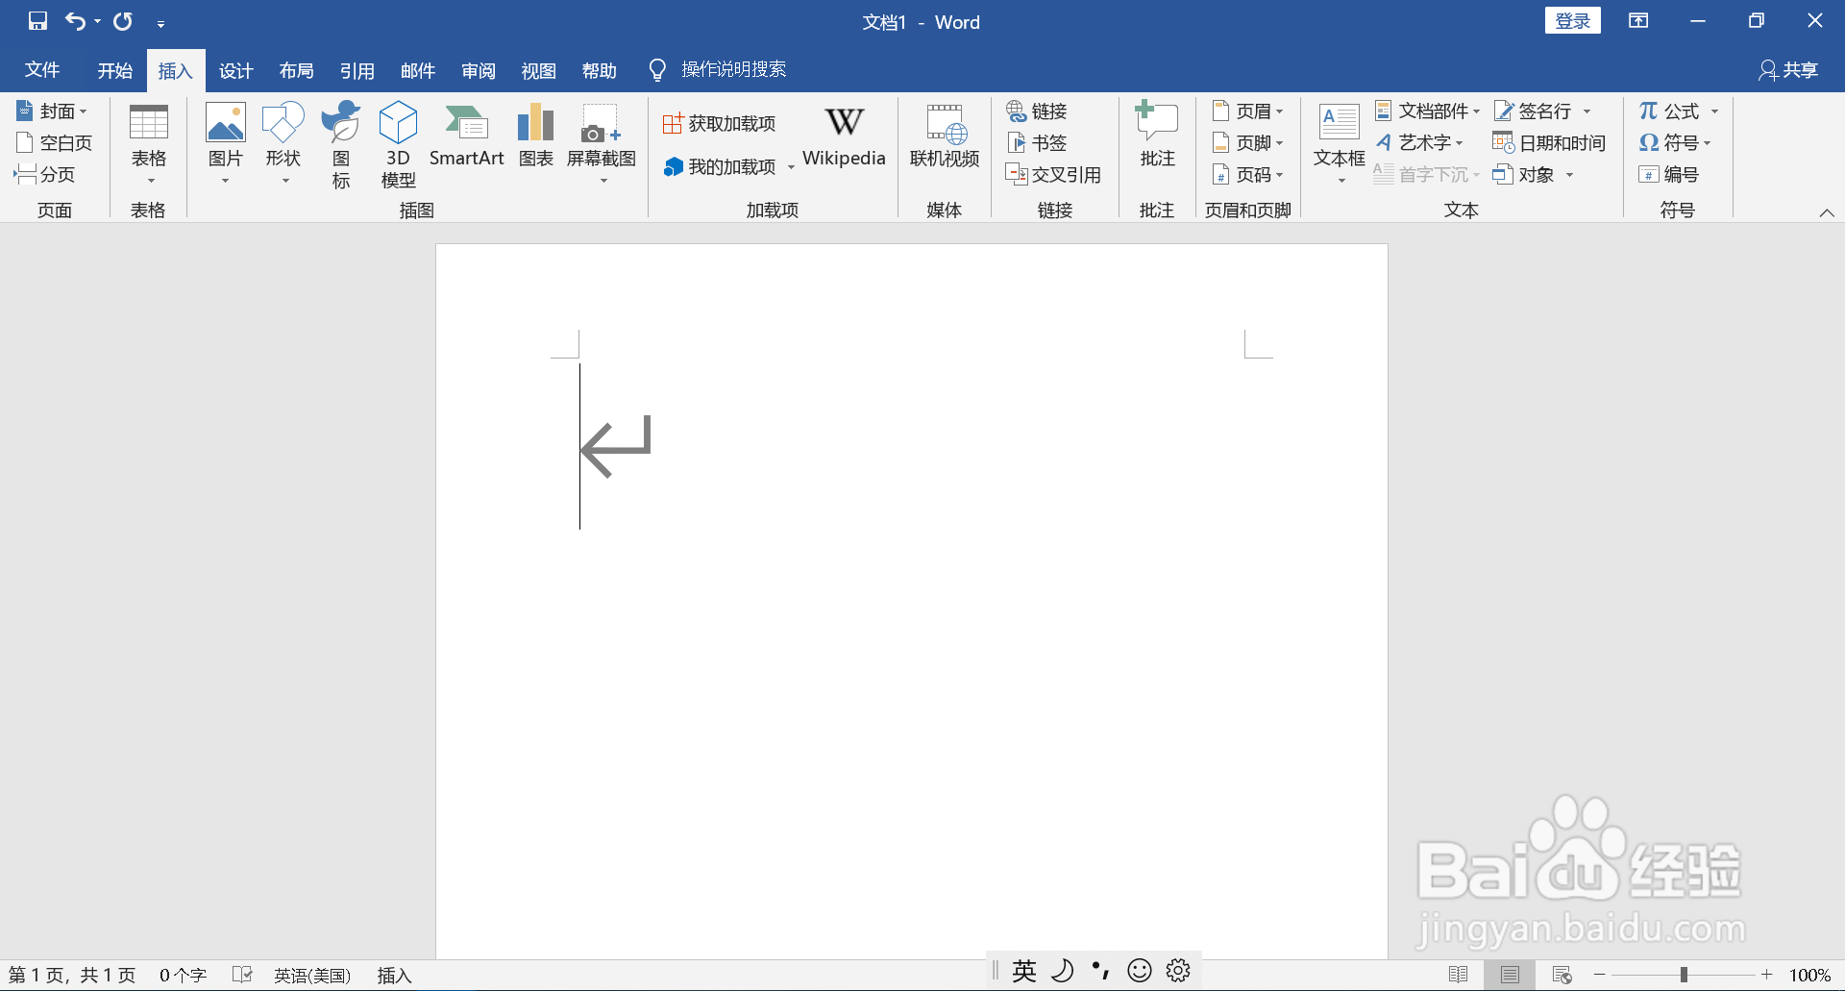The image size is (1845, 991).
Task: Switch to the 设计 ribbon tab
Action: [x=235, y=69]
